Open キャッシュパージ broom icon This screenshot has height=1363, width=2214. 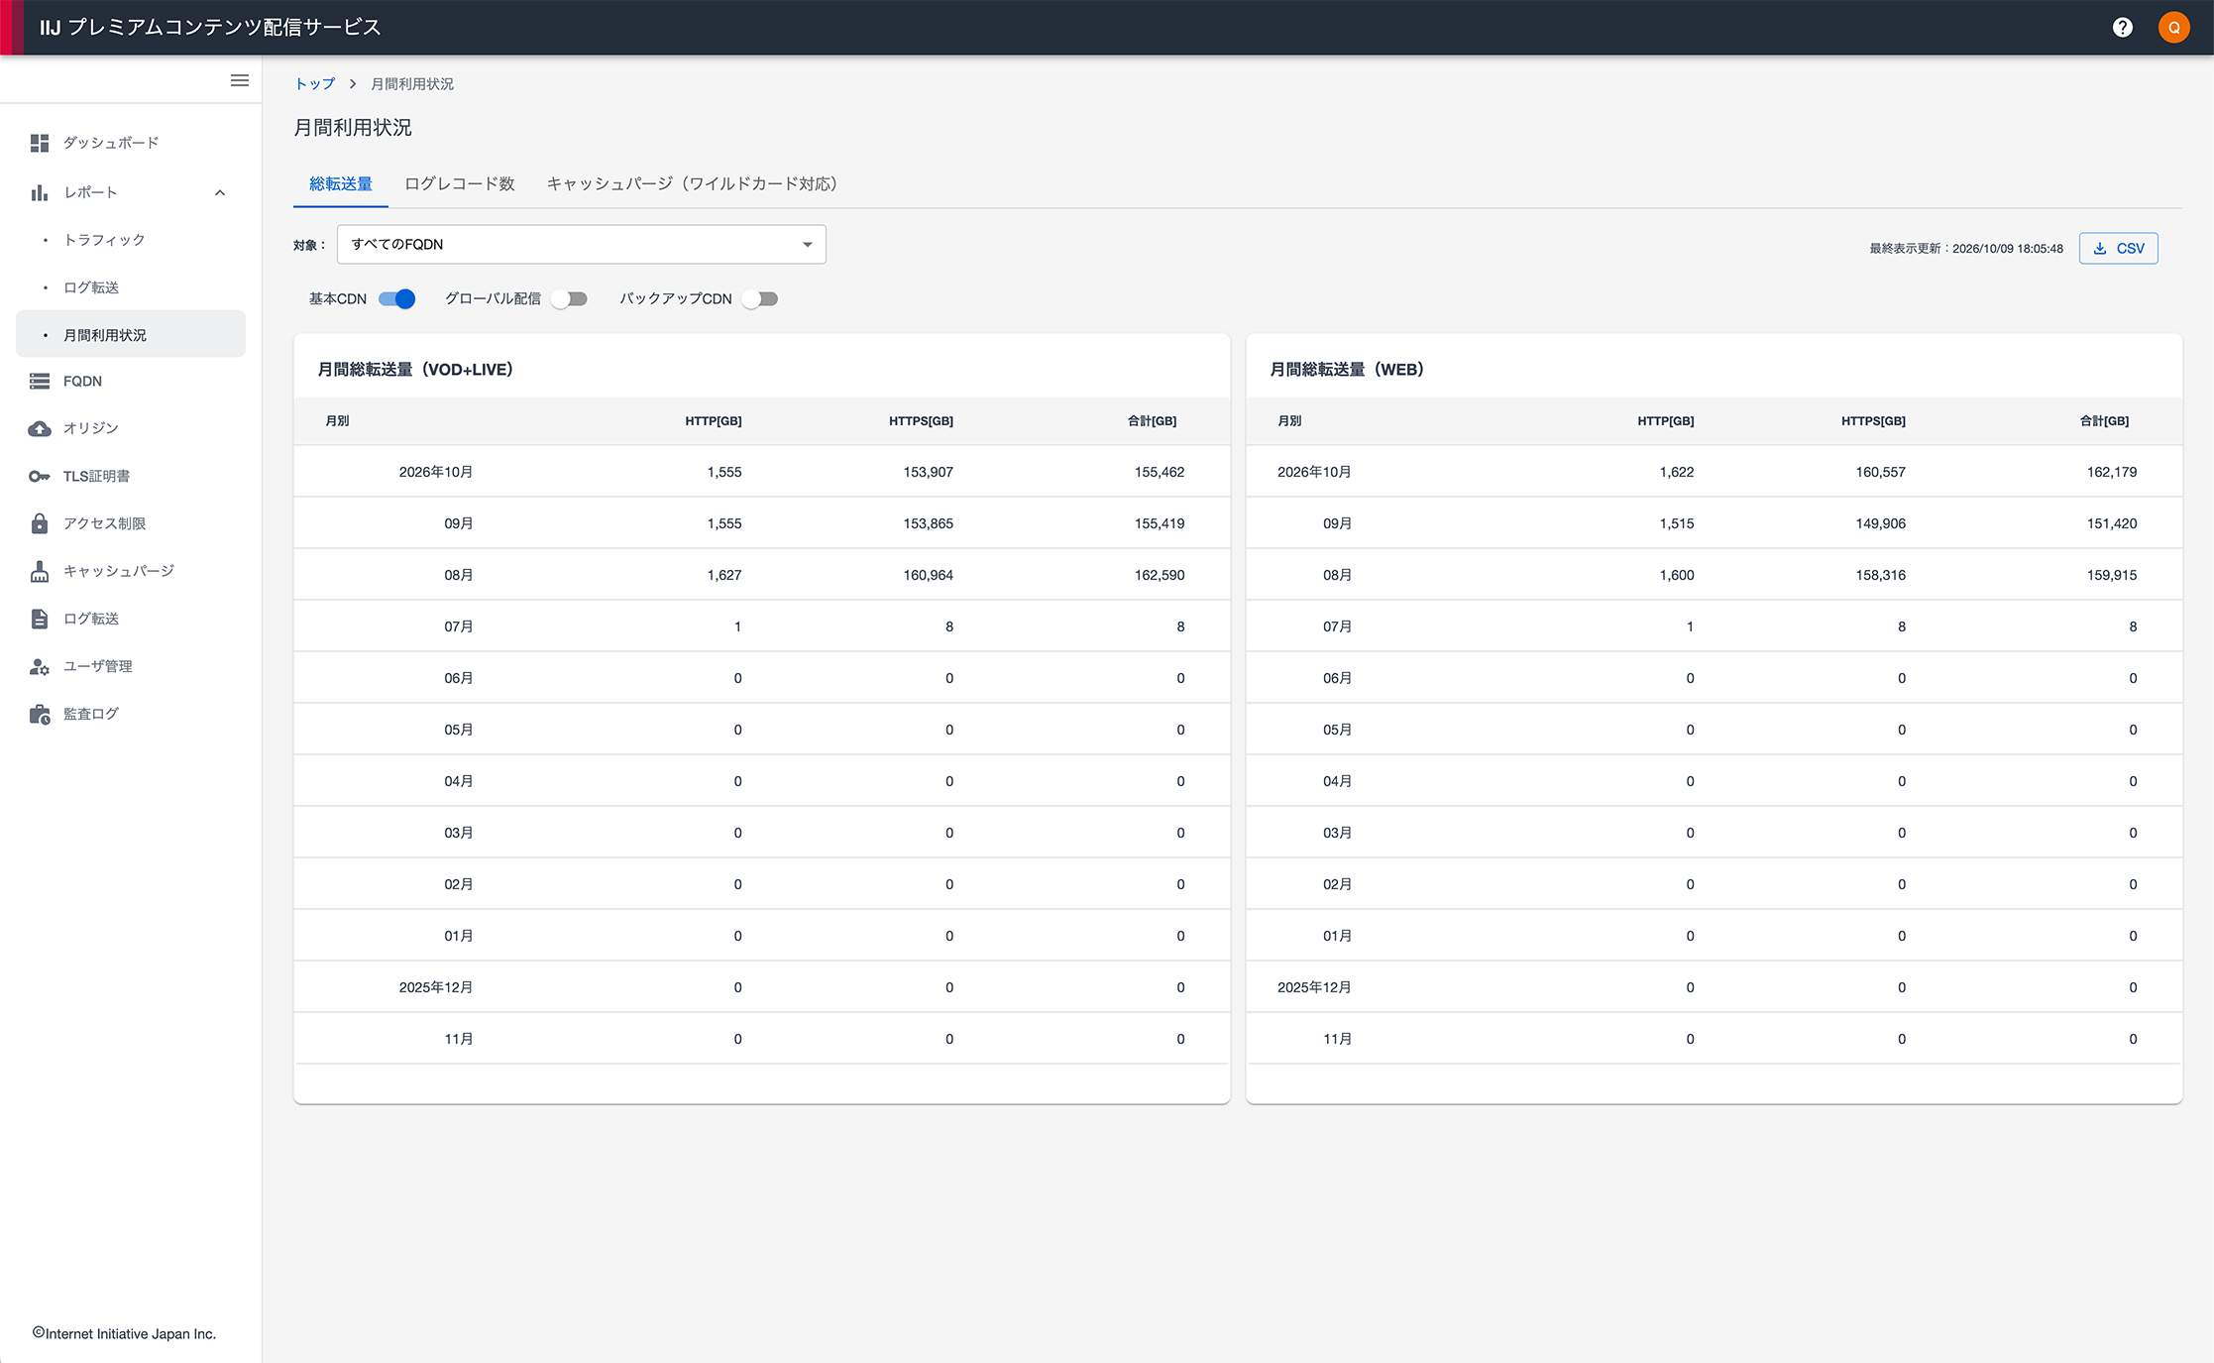[40, 571]
